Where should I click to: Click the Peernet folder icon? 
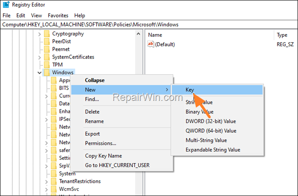click(x=46, y=49)
